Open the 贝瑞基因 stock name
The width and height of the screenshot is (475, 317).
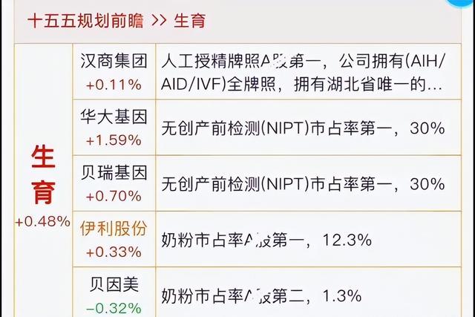[x=113, y=174]
